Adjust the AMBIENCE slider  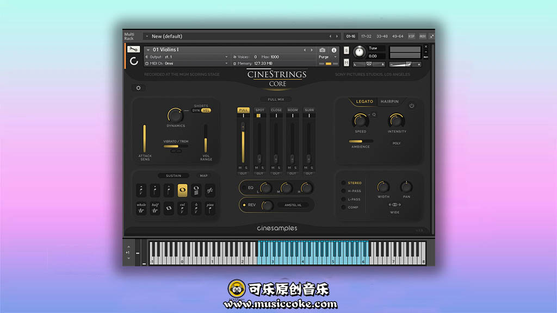(361, 141)
